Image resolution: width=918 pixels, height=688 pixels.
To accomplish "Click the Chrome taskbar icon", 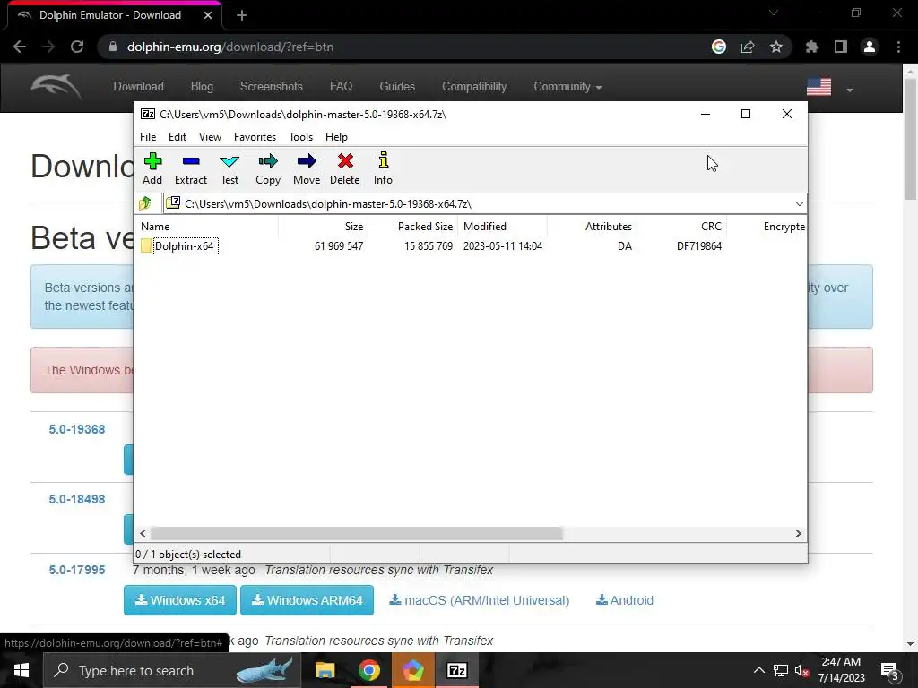I will [368, 670].
